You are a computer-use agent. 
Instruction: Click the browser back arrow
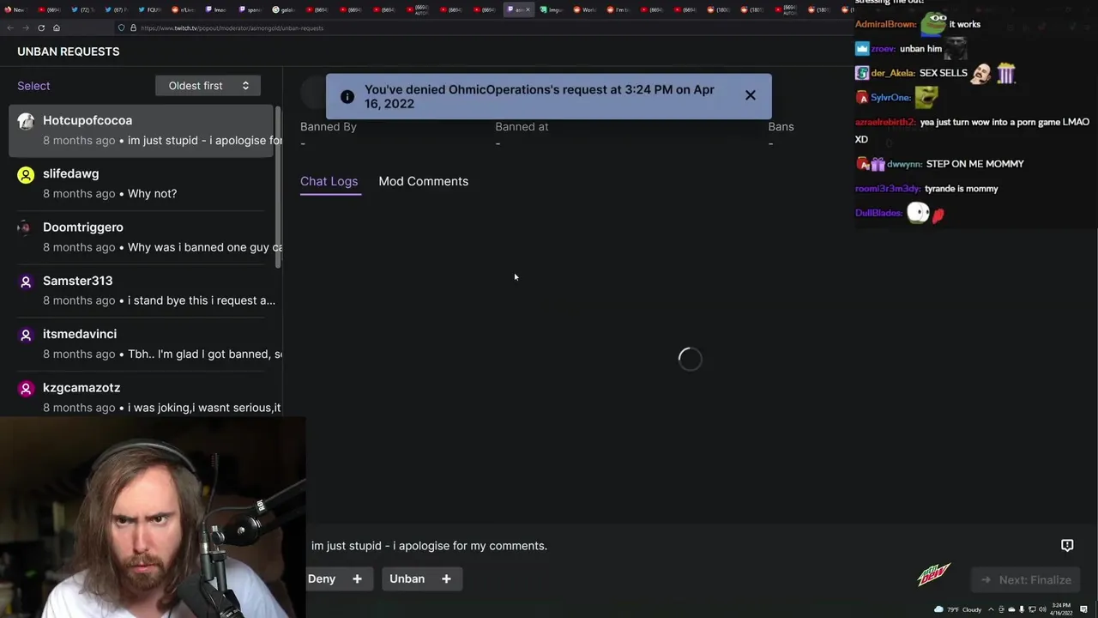click(x=10, y=27)
